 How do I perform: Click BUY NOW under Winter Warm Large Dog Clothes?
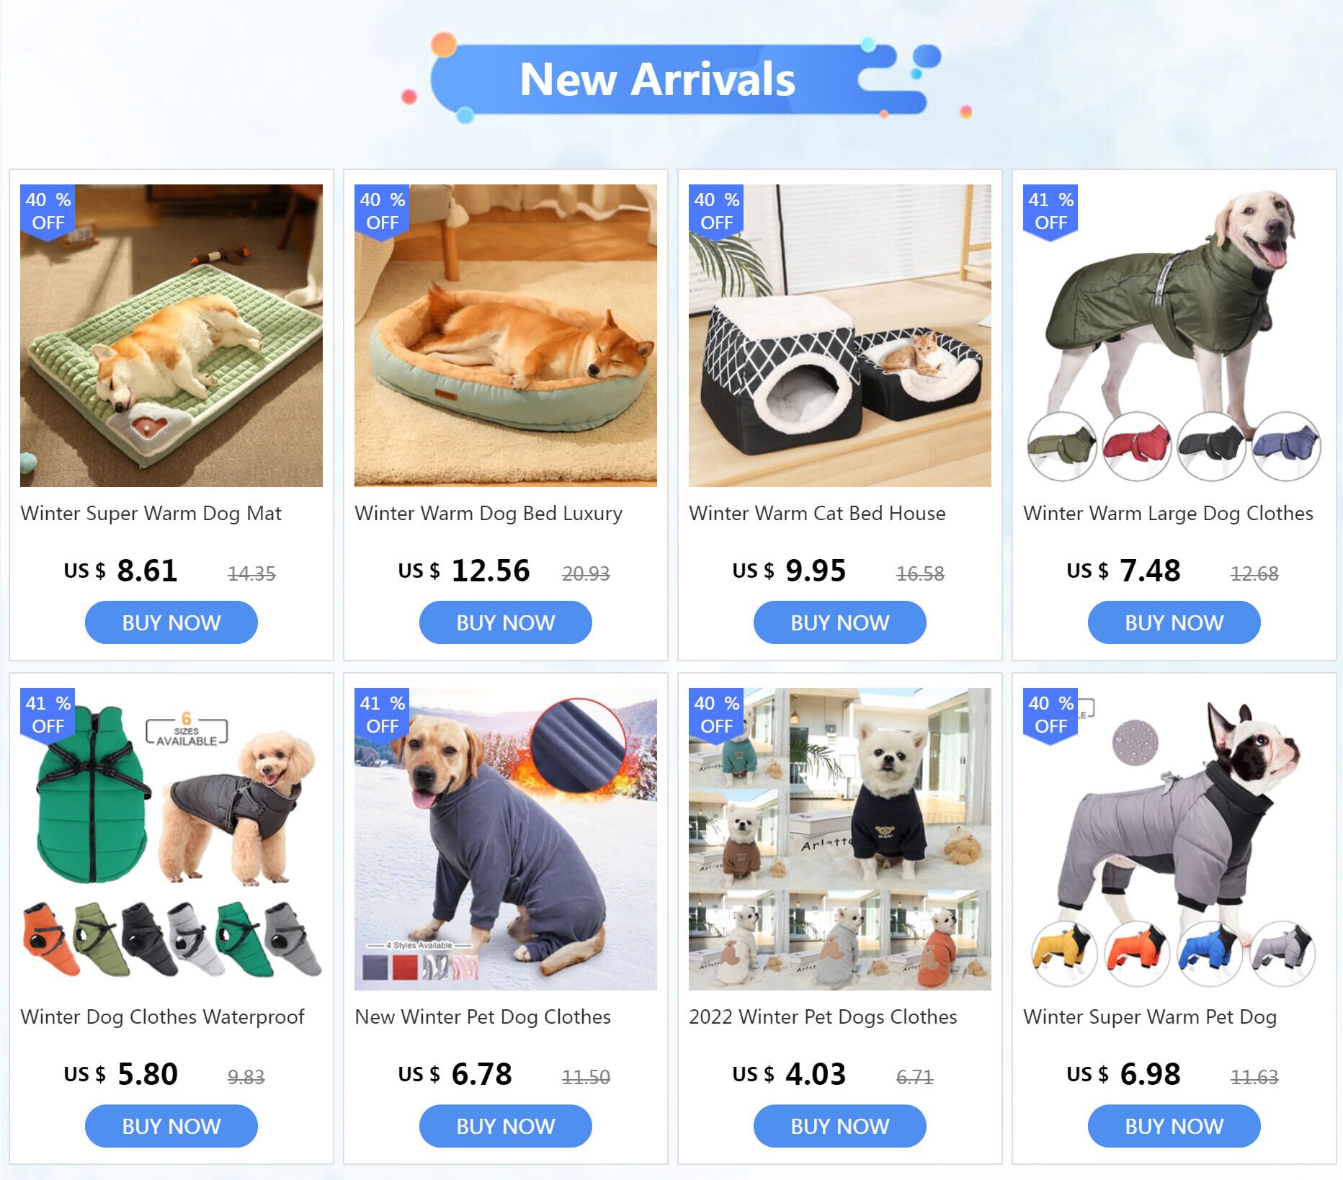point(1174,622)
